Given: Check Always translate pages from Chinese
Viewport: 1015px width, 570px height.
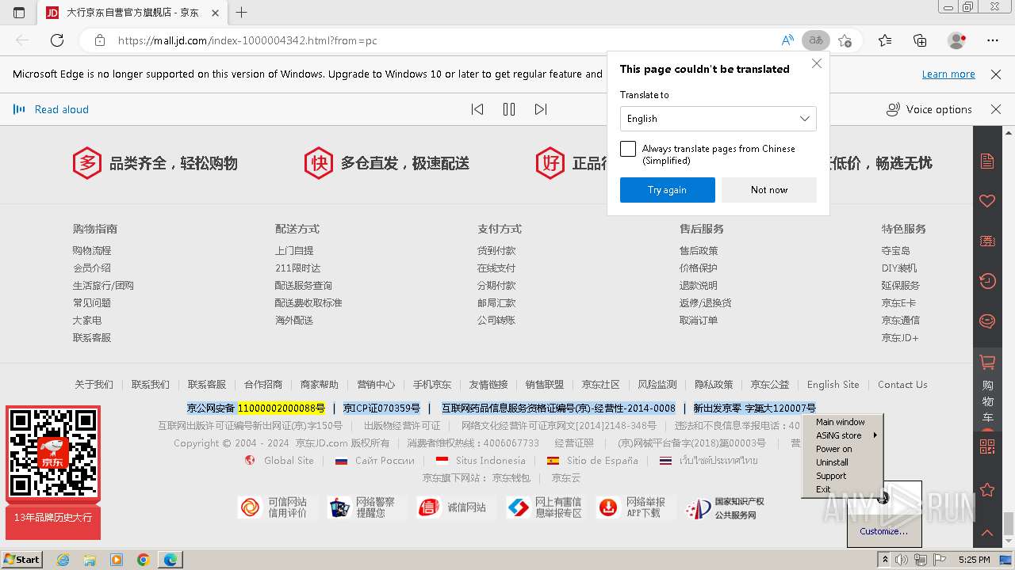Looking at the screenshot, I should point(628,149).
